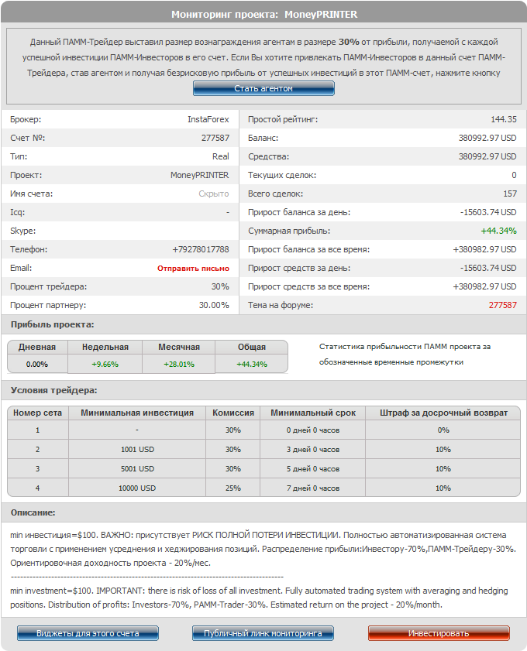Open Виджеты для этого счета
The width and height of the screenshot is (527, 651).
pyautogui.click(x=88, y=633)
